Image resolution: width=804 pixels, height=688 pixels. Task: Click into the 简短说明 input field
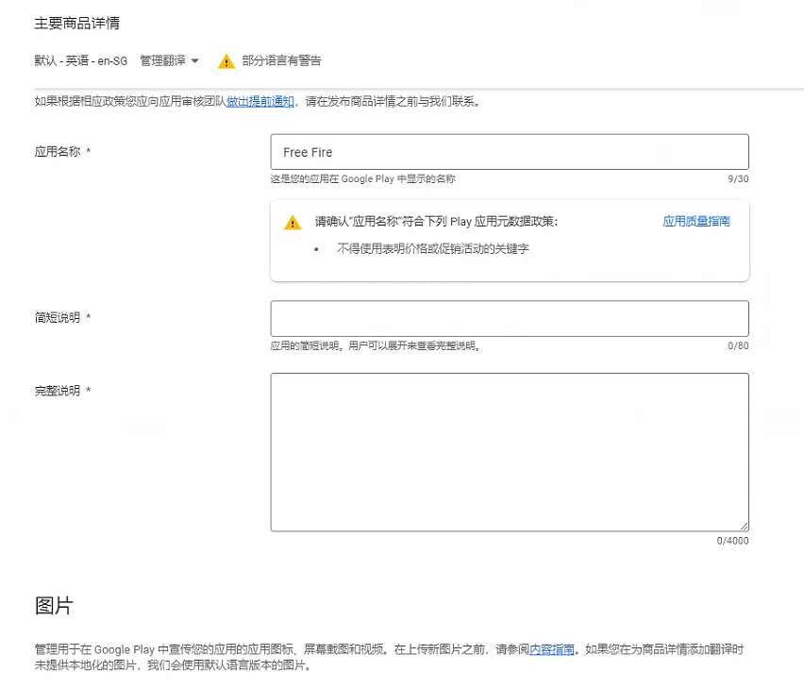click(x=510, y=318)
